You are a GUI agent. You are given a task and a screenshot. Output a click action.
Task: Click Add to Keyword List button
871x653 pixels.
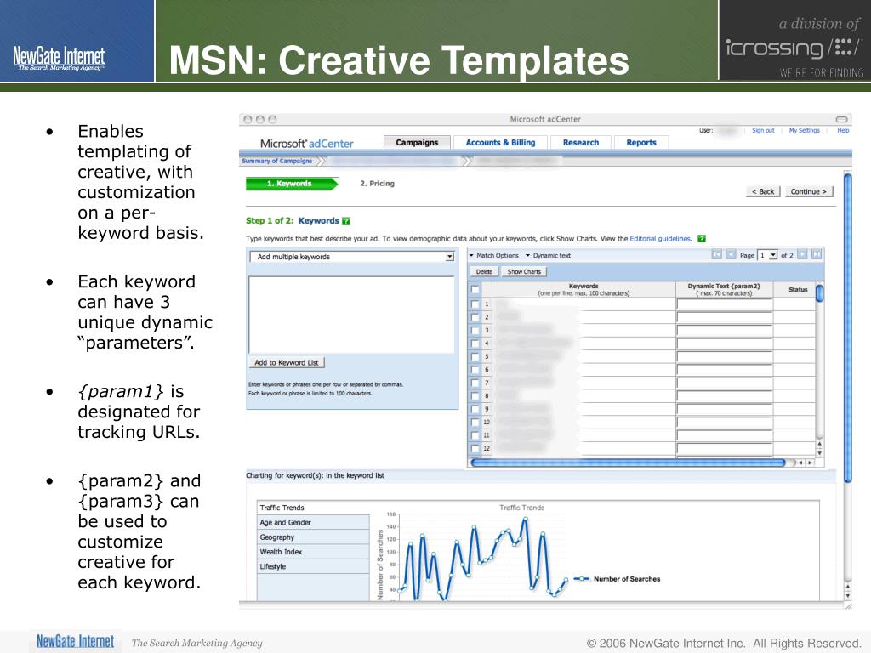click(287, 362)
